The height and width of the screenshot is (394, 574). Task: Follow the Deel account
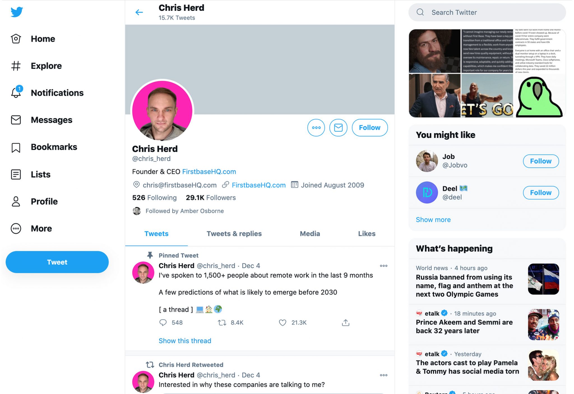[540, 193]
